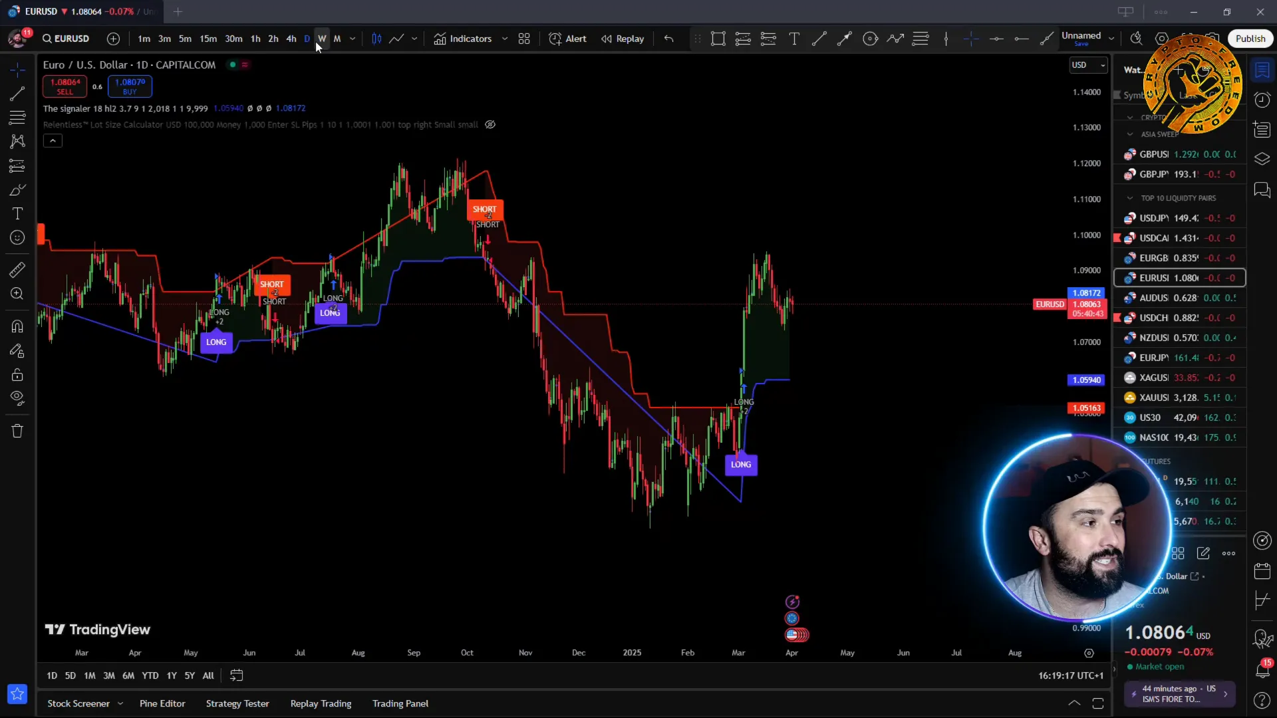Image resolution: width=1277 pixels, height=718 pixels.
Task: Collapse the ASIA SWEEP watchlist section
Action: [x=1129, y=134]
